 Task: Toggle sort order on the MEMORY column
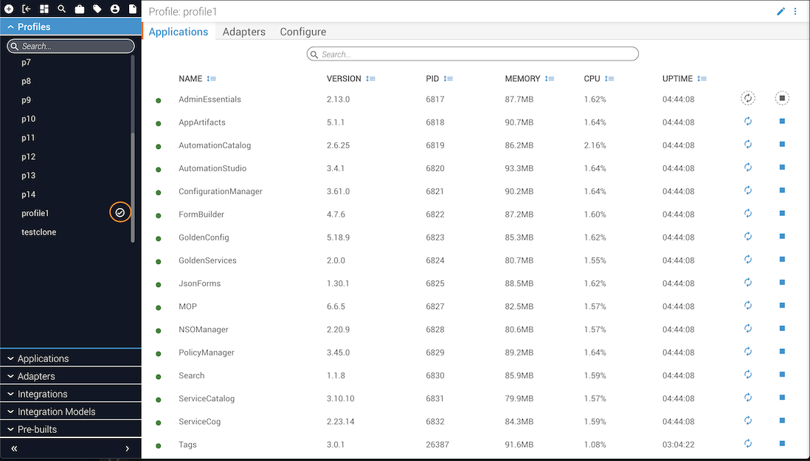pyautogui.click(x=550, y=79)
